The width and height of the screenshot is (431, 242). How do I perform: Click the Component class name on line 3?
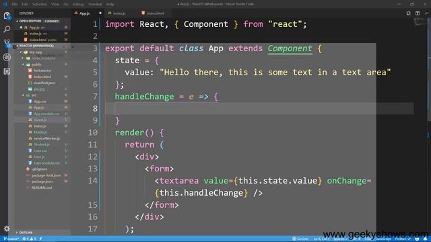pos(290,48)
